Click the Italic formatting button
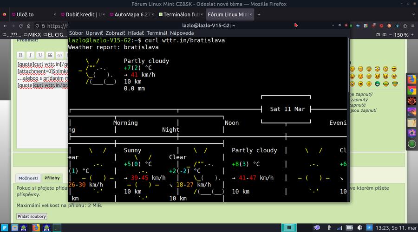Screen dimensions: 418x232 (30, 55)
